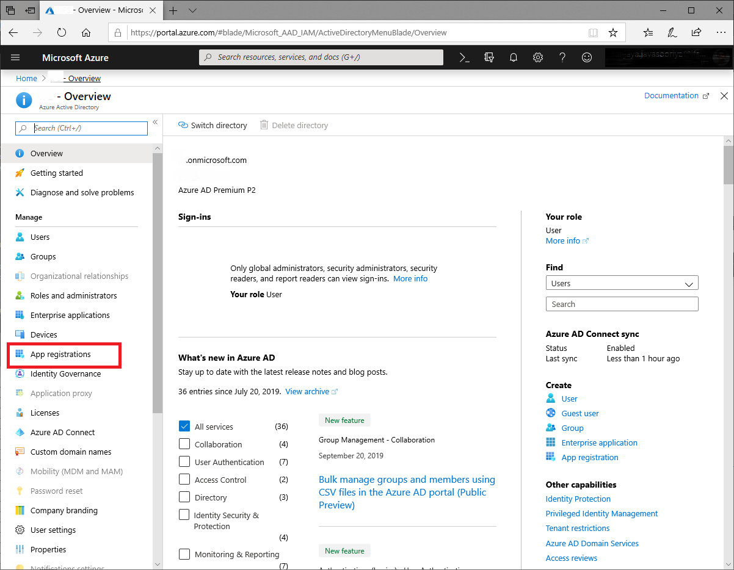Click the Identity Governance icon
Viewport: 734px width, 570px height.
pos(20,373)
